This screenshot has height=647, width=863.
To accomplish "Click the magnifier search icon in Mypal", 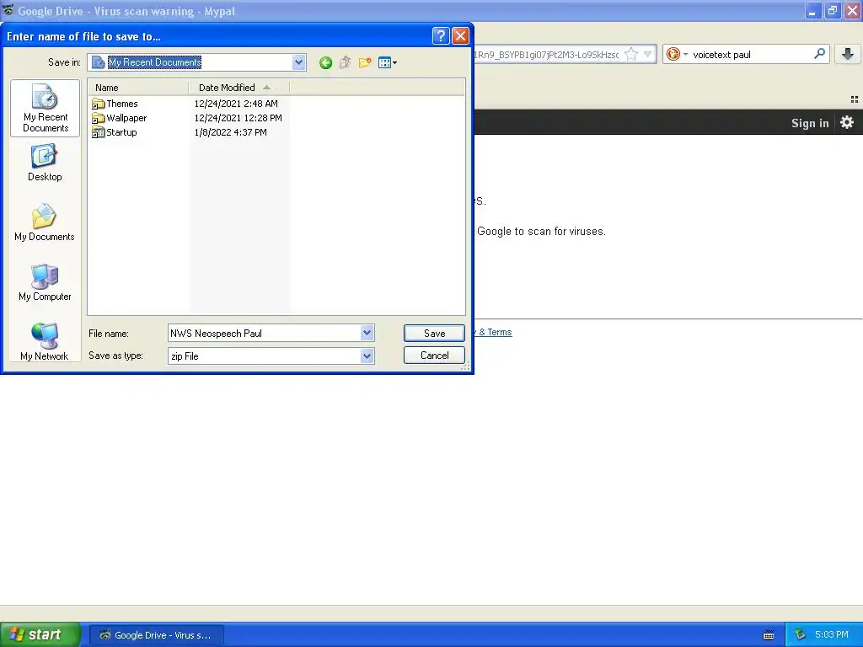I will 819,53.
